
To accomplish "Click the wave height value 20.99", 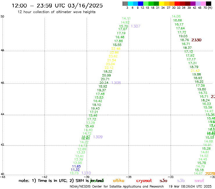I will point(106,75).
